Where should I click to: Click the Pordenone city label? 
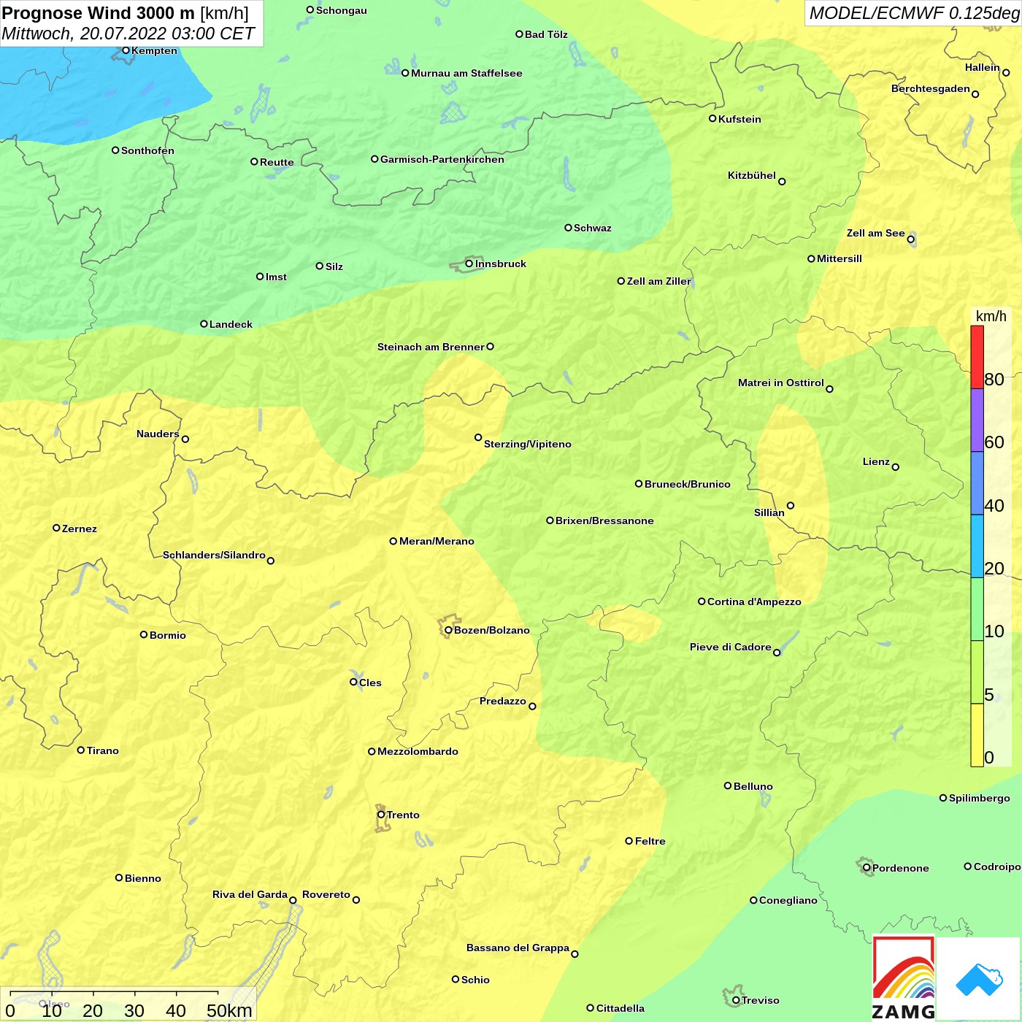901,868
